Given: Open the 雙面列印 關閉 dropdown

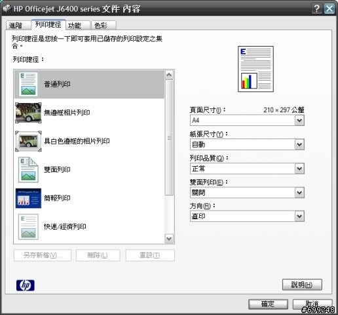Looking at the screenshot, I should [247, 193].
